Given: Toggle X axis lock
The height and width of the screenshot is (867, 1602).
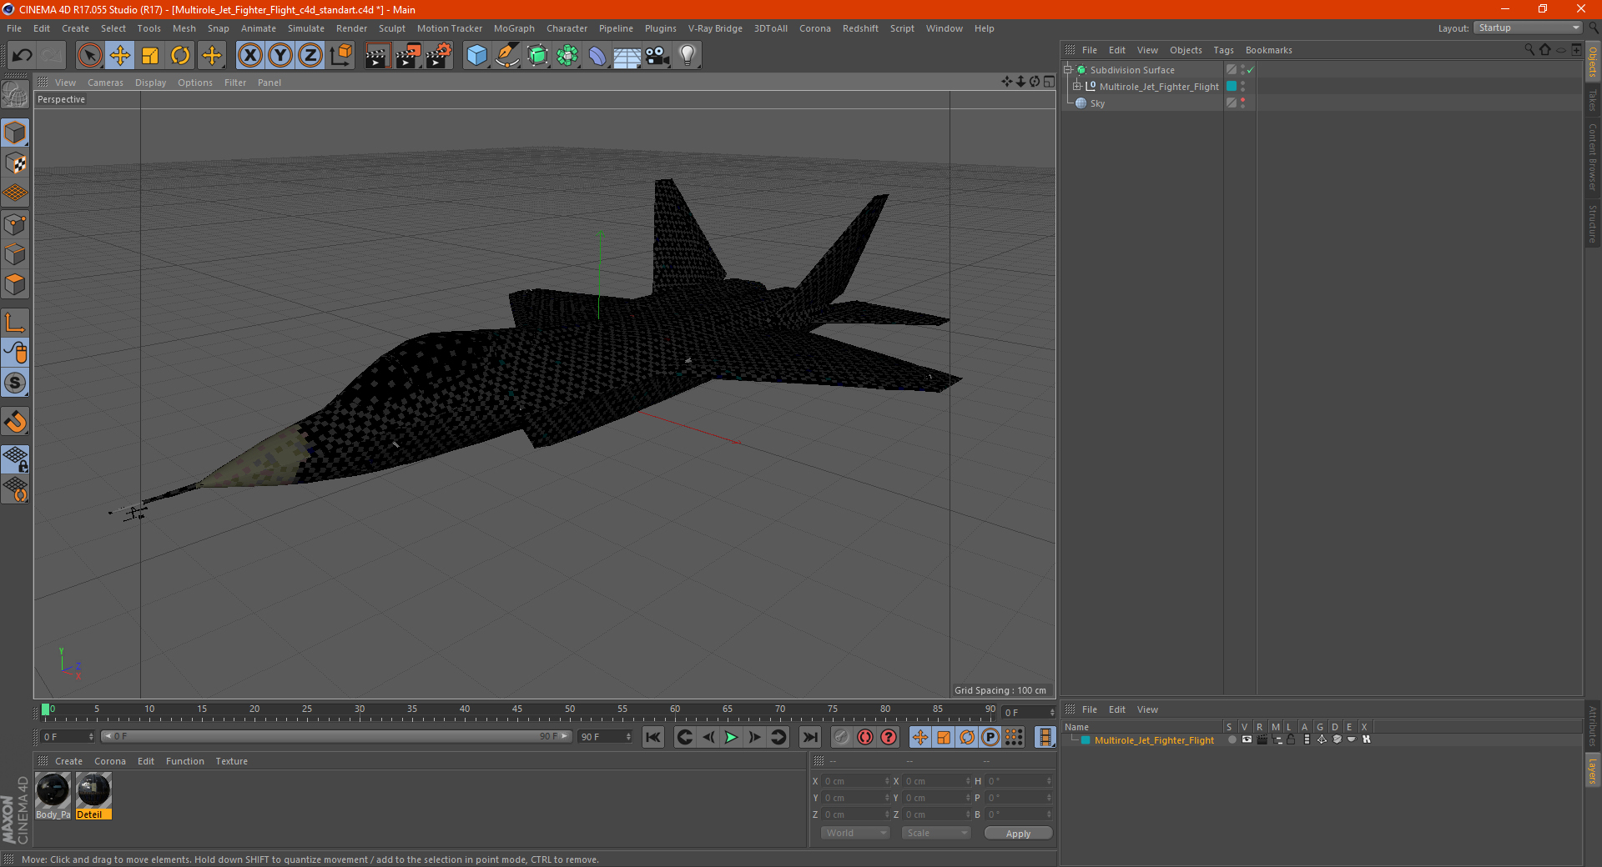Looking at the screenshot, I should coord(249,56).
